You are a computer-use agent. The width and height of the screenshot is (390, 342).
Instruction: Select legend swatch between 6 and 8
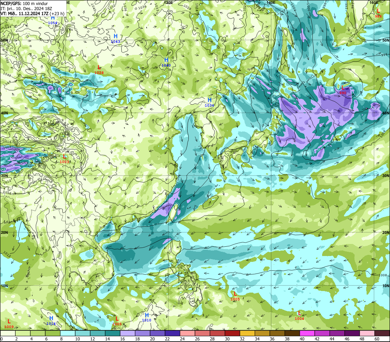[53, 333]
